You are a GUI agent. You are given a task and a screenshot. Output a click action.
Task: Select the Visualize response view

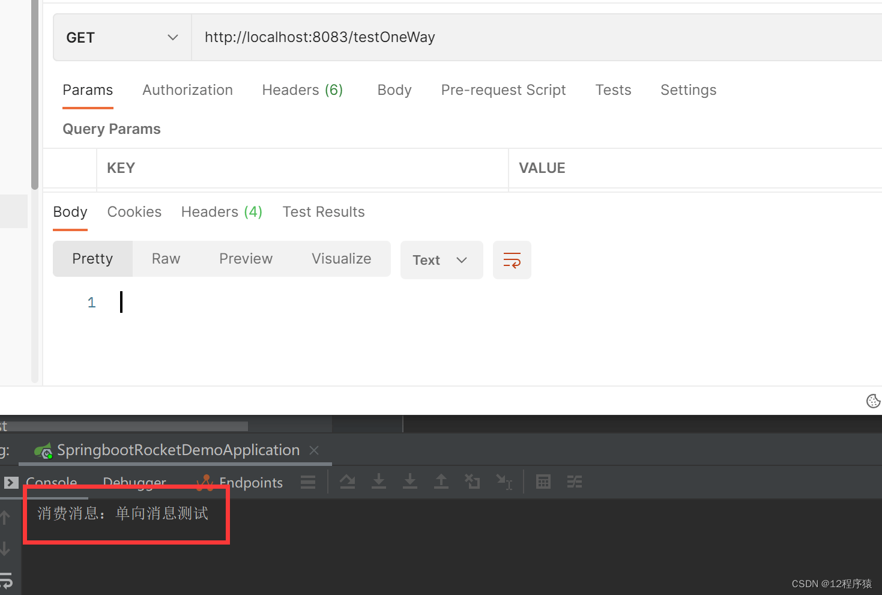341,259
